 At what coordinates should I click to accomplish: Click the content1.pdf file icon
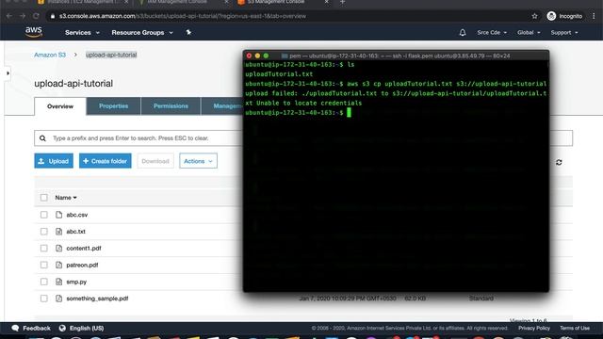[x=58, y=249]
